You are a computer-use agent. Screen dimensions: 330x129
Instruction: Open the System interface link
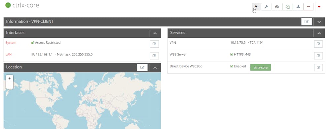point(11,43)
